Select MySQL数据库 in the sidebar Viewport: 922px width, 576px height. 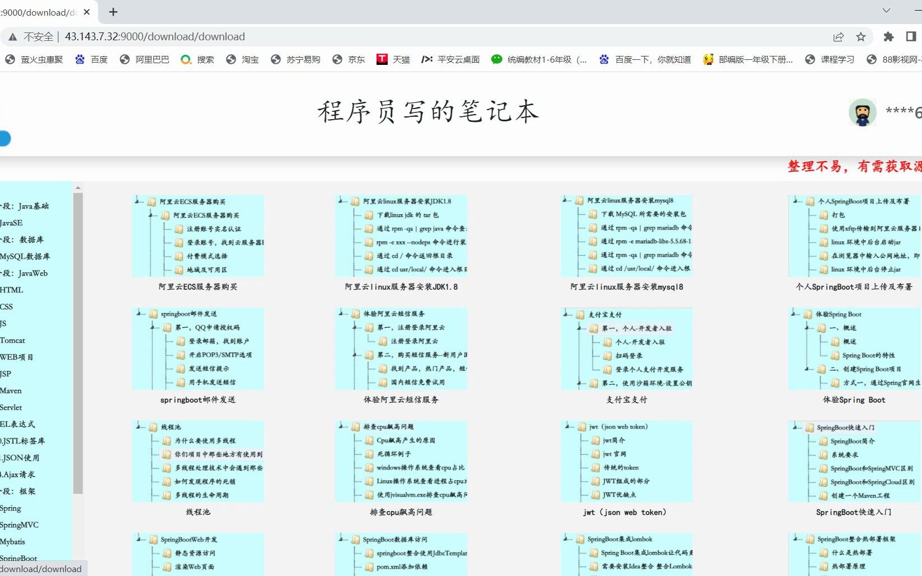(25, 256)
